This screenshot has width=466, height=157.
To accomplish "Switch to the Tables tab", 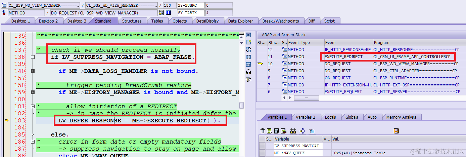I will (157, 21).
